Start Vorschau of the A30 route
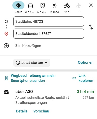 (x=41, y=111)
